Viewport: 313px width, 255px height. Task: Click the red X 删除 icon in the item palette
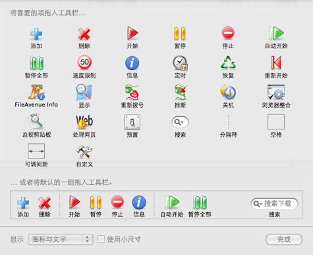click(84, 34)
